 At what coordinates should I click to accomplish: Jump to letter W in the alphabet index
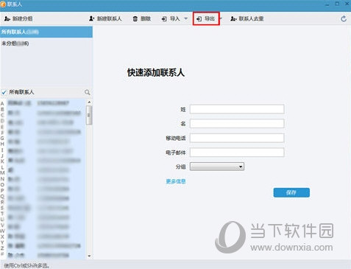click(x=2, y=231)
